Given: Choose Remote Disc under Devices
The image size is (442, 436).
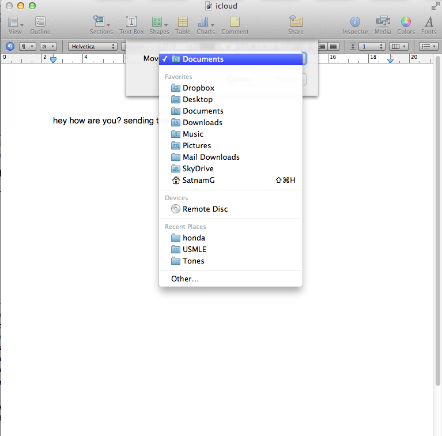Looking at the screenshot, I should 231,209.
